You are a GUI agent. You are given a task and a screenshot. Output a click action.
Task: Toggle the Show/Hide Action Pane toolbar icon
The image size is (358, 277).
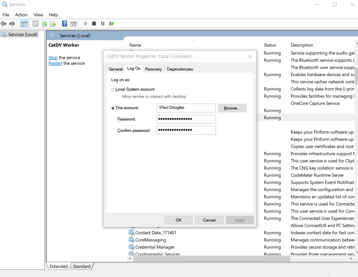[74, 24]
